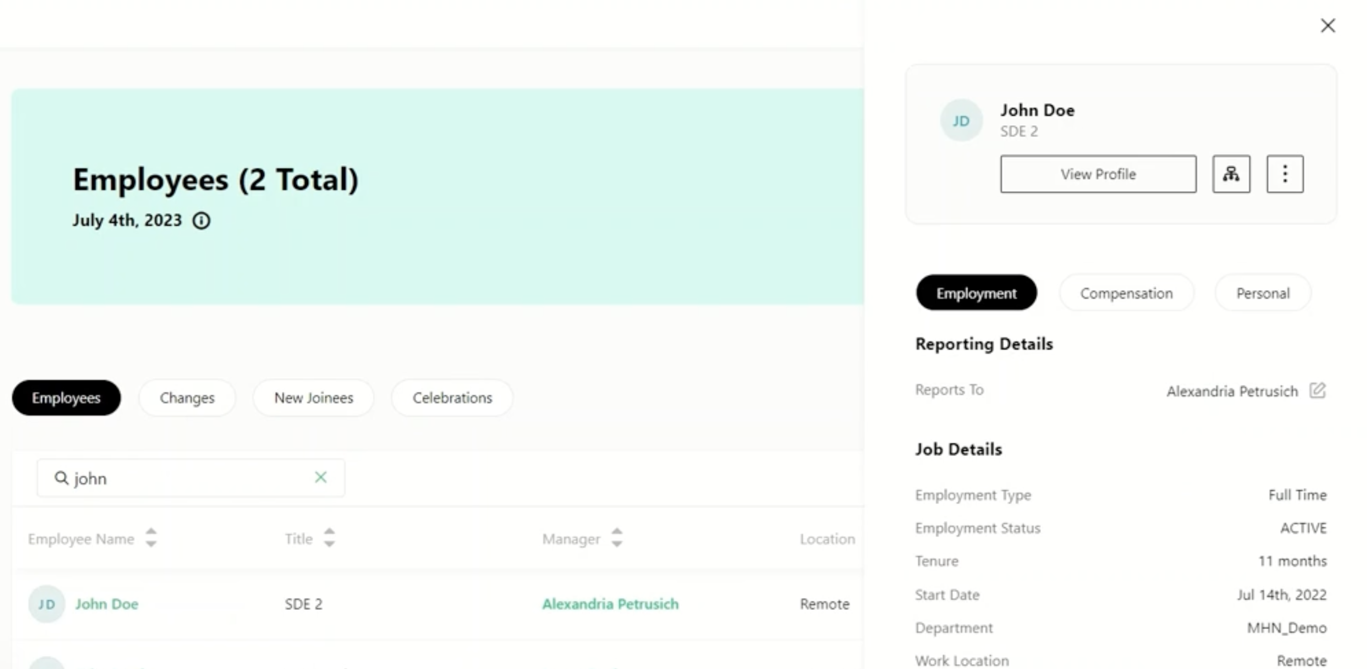Sort by Employee Name column
Image resolution: width=1367 pixels, height=669 pixels.
(x=151, y=538)
